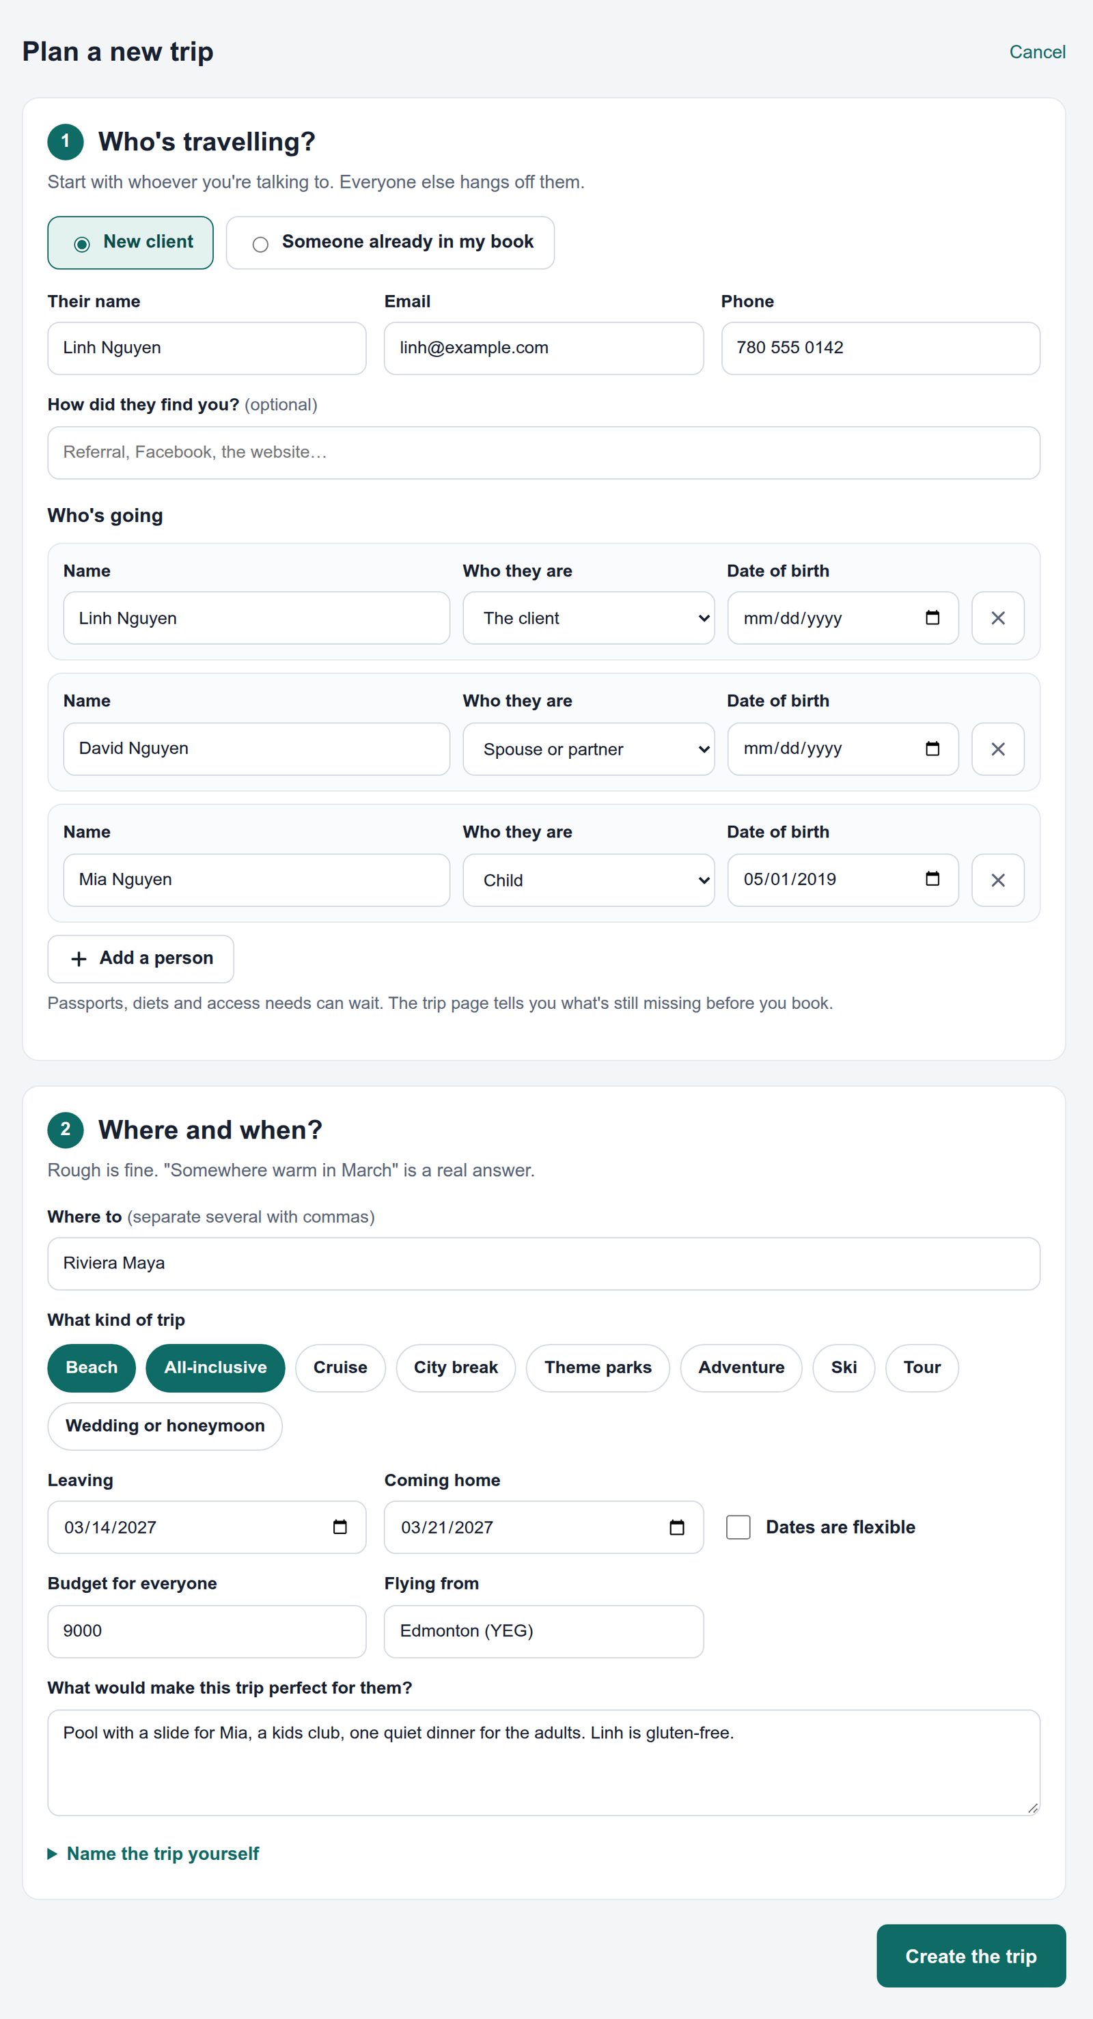Open 'Spouse or partner' relationship dropdown
The height and width of the screenshot is (2019, 1093).
pos(589,749)
